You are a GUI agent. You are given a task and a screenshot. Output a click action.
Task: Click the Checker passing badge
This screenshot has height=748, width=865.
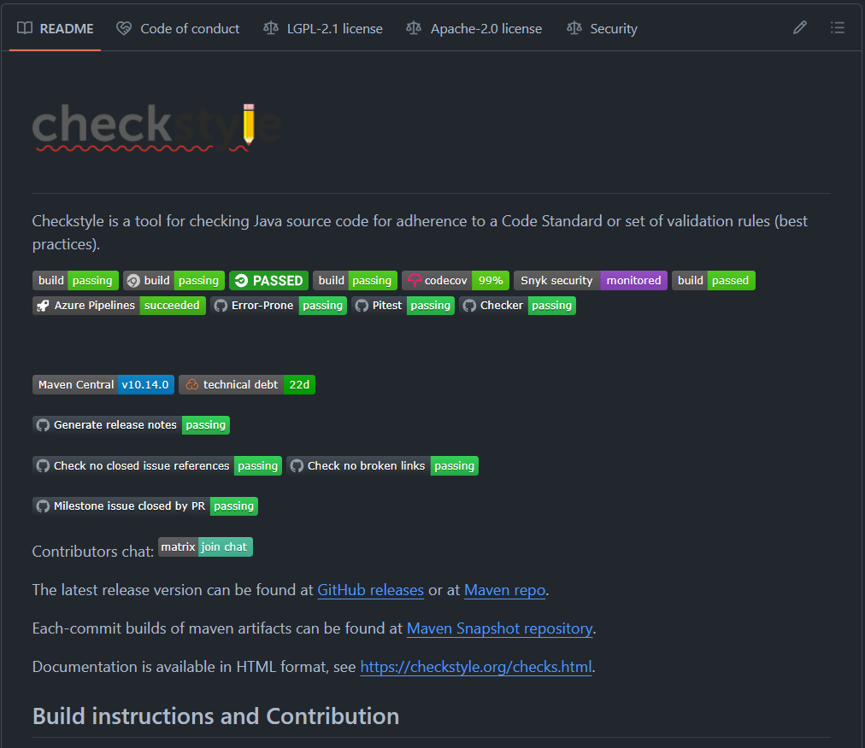517,306
